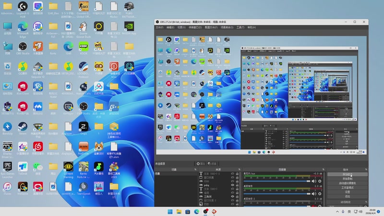Open the 滤镜 (Filters) button
Image resolution: width=384 pixels, height=216 pixels.
click(x=212, y=164)
